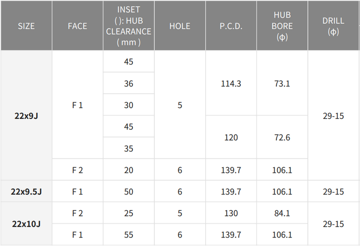Click the 22x10J size cell
The width and height of the screenshot is (360, 246).
26,224
